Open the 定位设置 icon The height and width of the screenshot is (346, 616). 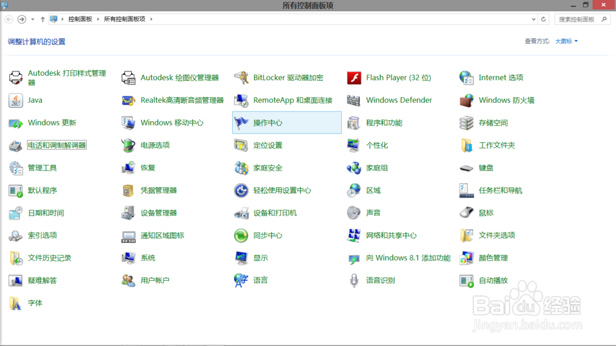pos(241,145)
